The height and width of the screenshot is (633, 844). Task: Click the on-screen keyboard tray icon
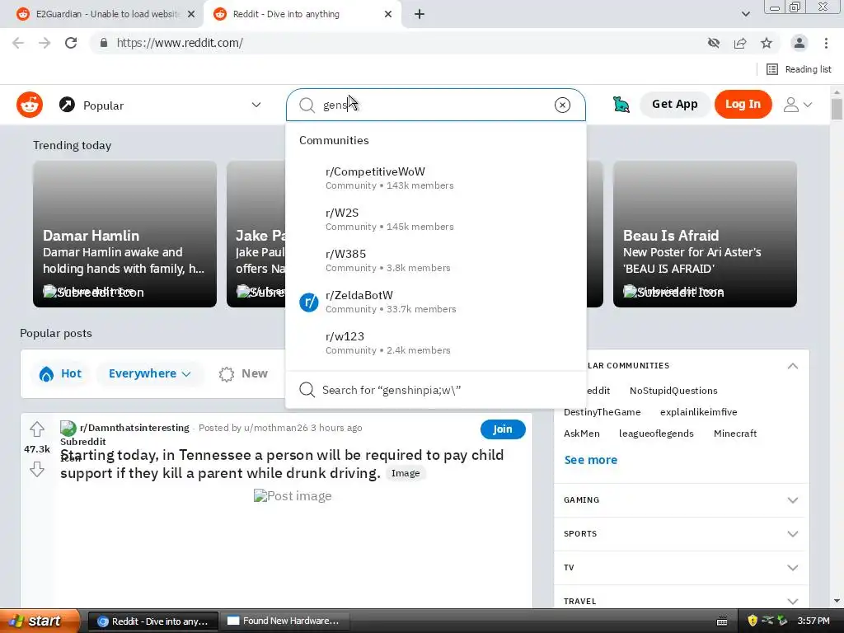coord(722,621)
